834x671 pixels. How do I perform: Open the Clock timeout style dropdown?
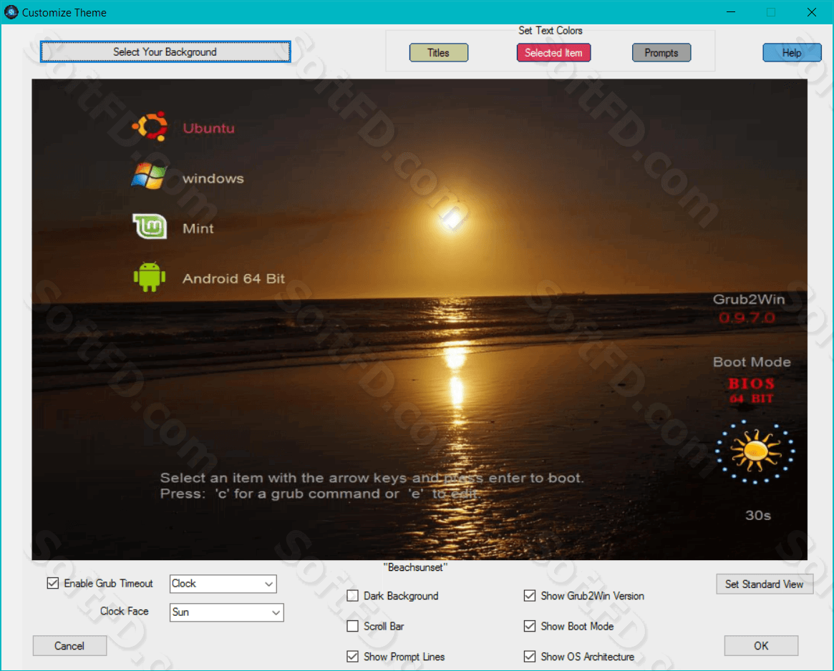click(x=223, y=584)
